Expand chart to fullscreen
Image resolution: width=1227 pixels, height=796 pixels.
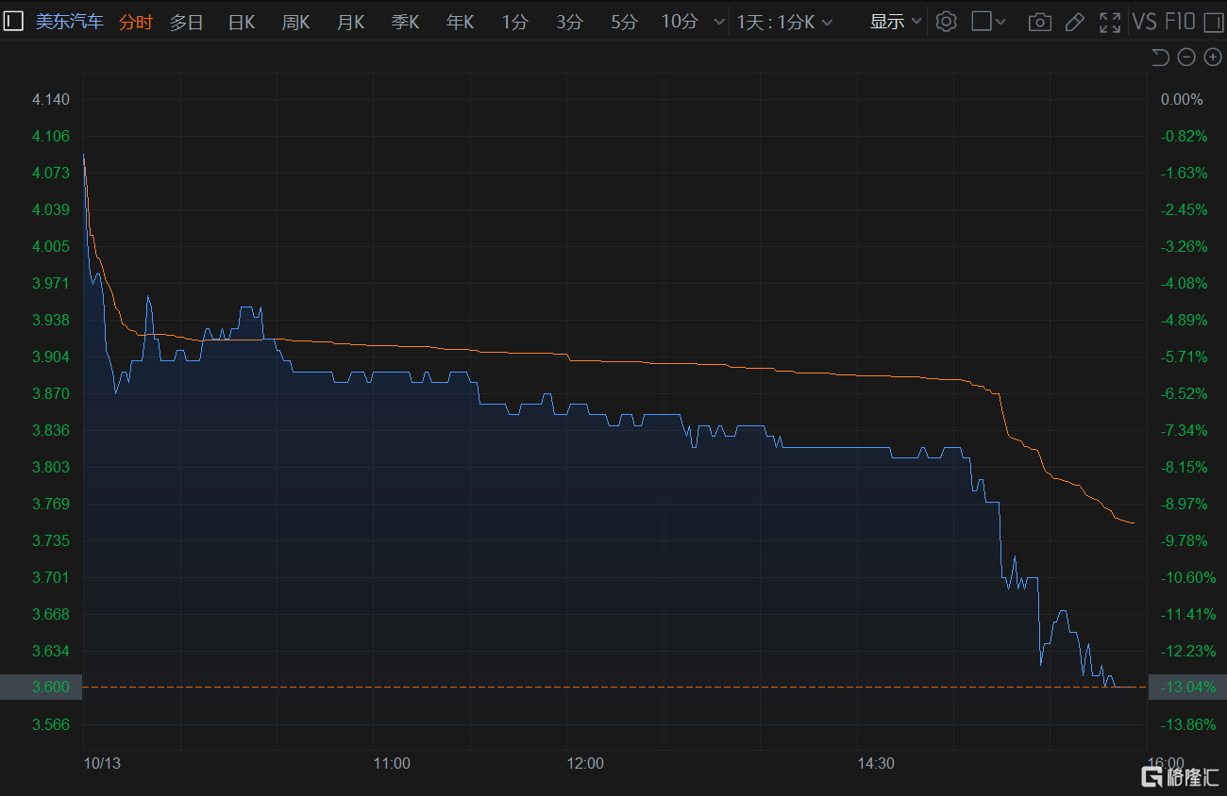click(1110, 22)
